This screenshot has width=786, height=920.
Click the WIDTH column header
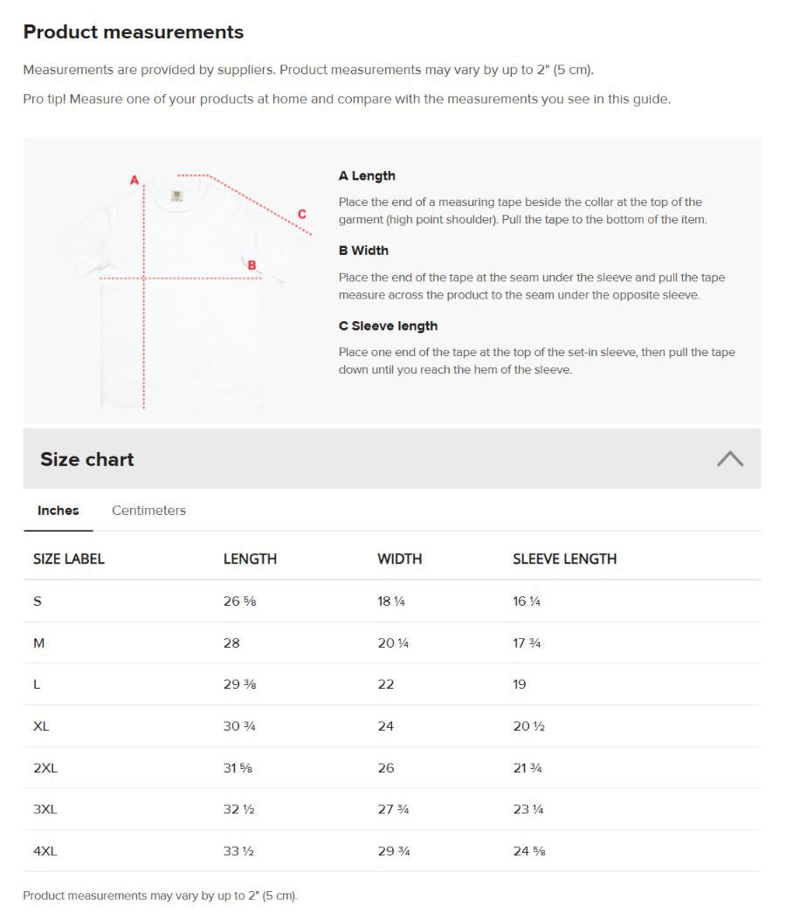pos(400,560)
